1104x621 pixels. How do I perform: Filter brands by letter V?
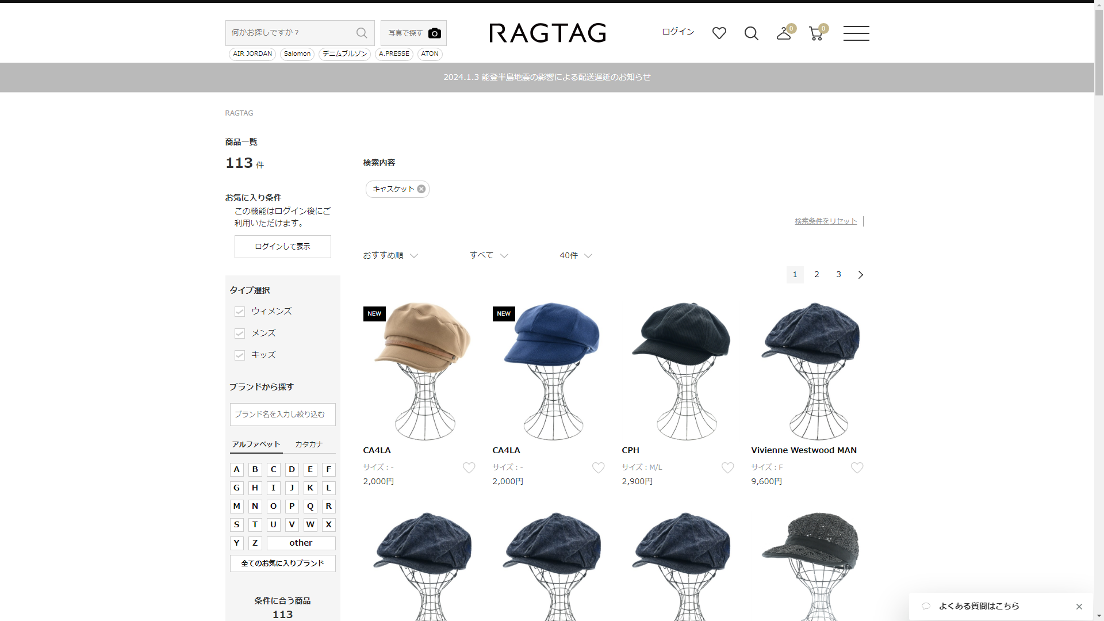(292, 524)
